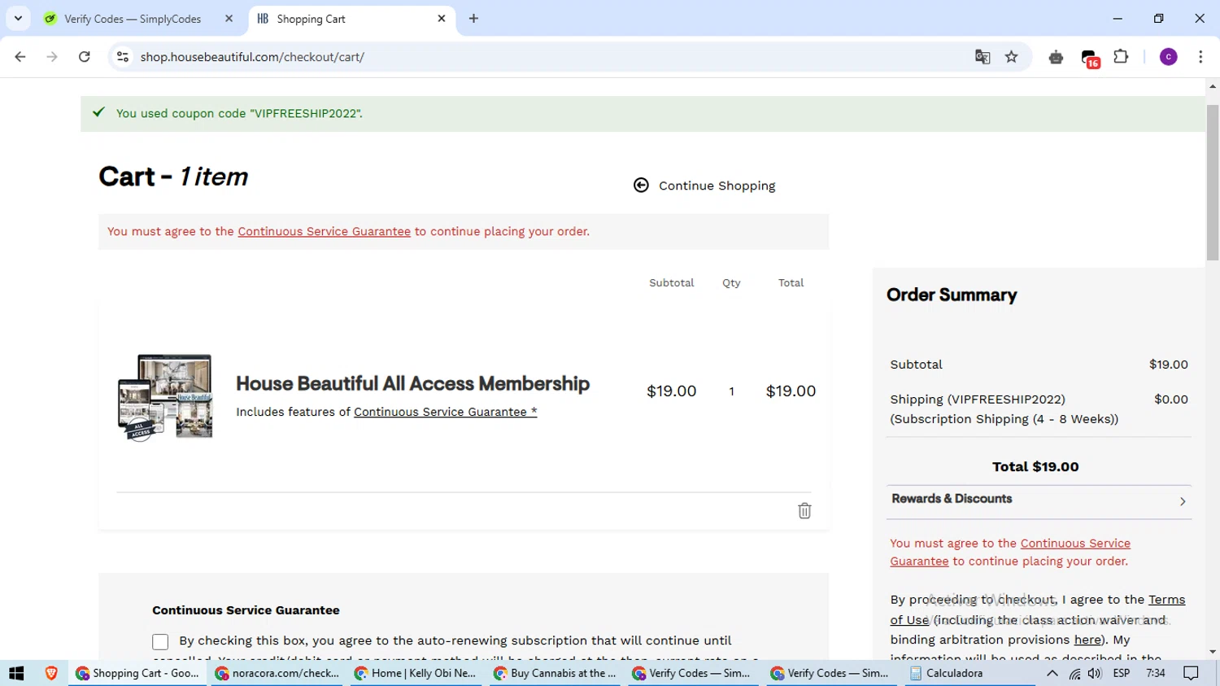The image size is (1220, 686).
Task: Open the site information icon in address bar
Action: coord(123,57)
